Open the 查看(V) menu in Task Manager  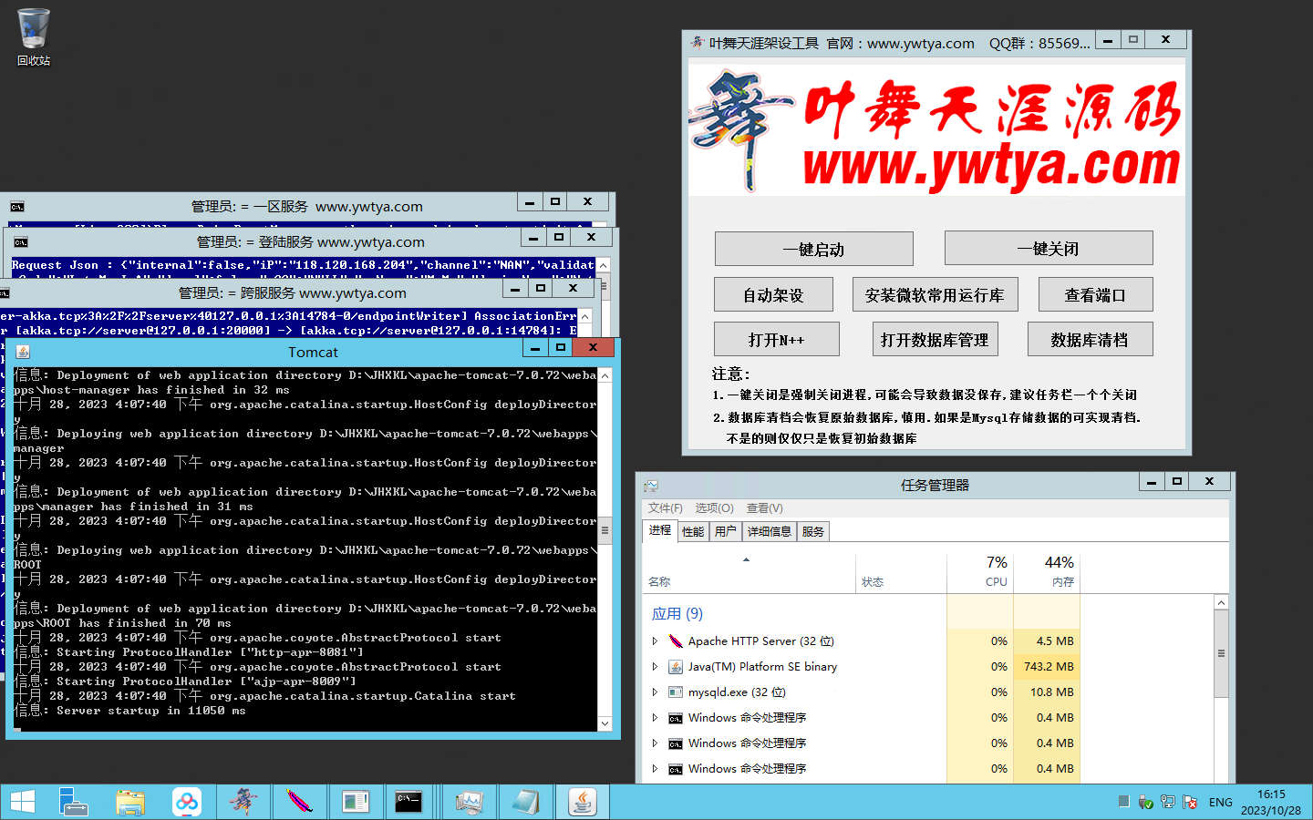(x=765, y=508)
